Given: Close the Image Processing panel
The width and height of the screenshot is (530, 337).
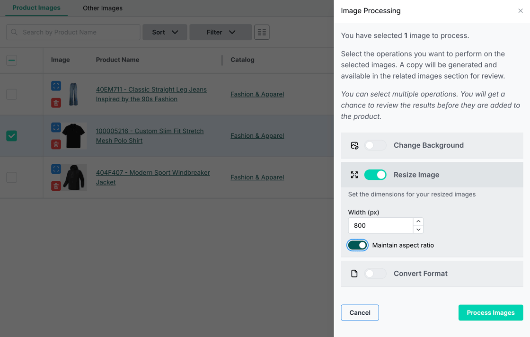Looking at the screenshot, I should 520,11.
